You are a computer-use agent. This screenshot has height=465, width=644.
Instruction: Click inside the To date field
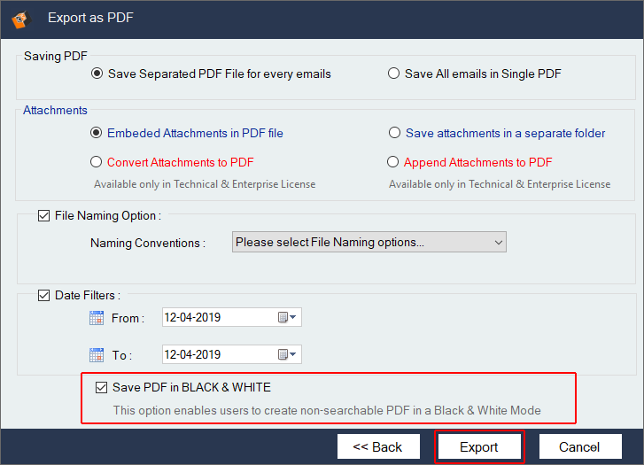(x=217, y=355)
